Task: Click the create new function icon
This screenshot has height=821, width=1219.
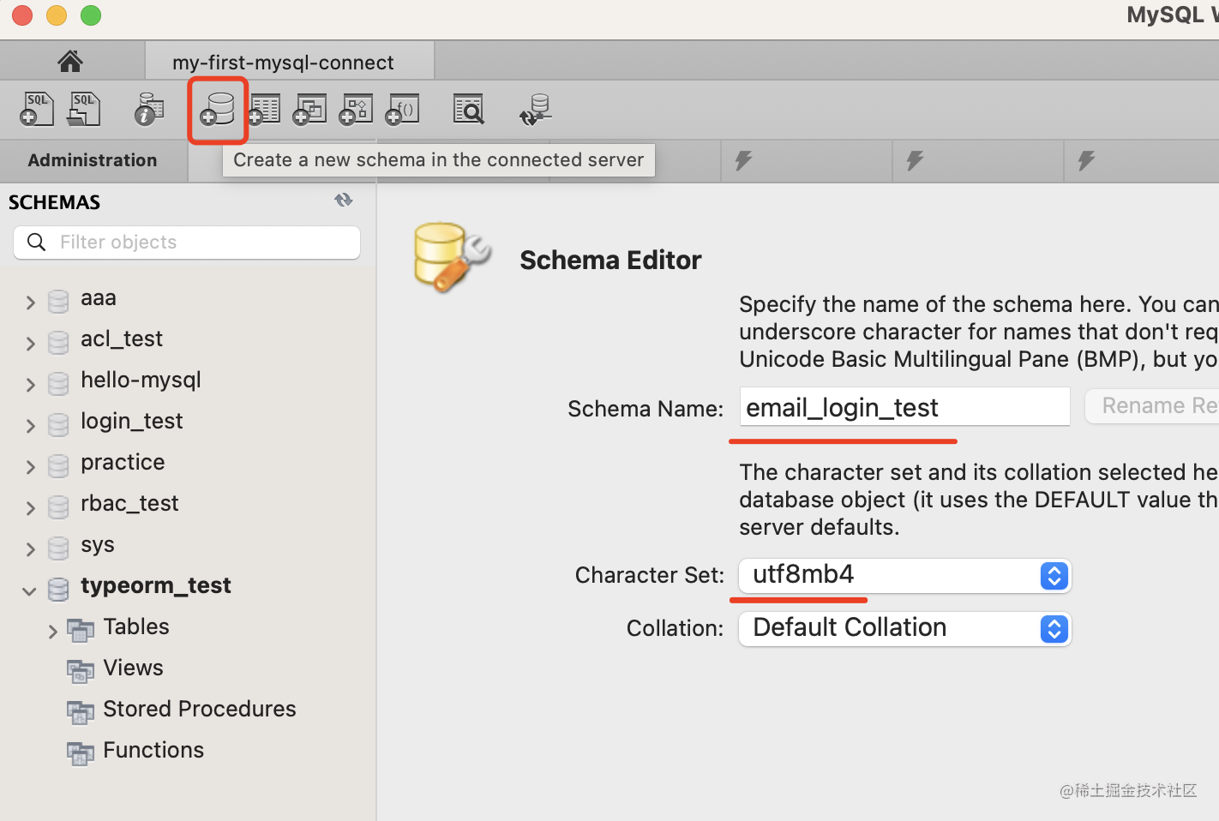Action: click(x=403, y=110)
